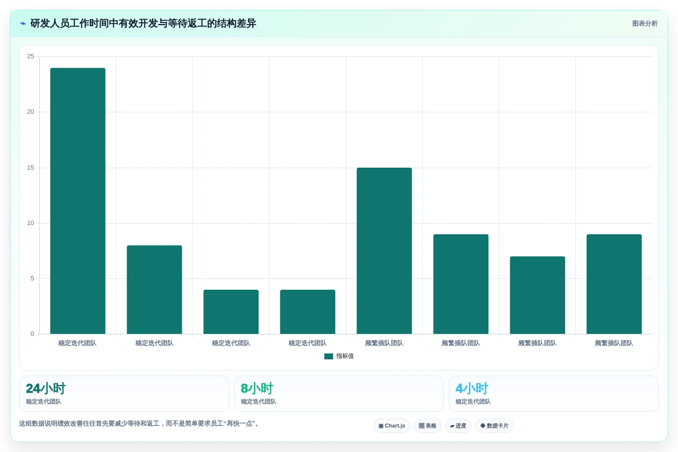The width and height of the screenshot is (678, 452).
Task: Open the 4小时 稳定迭代团队 card
Action: click(554, 394)
